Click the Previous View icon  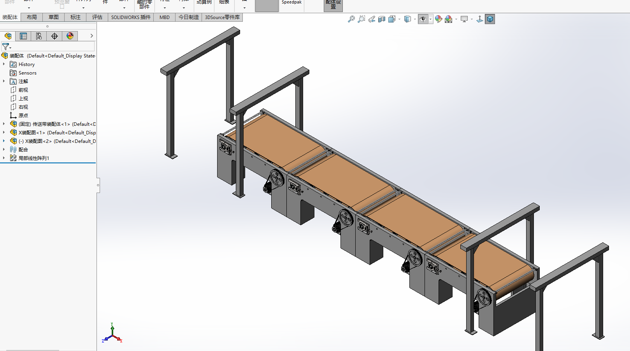coord(372,19)
